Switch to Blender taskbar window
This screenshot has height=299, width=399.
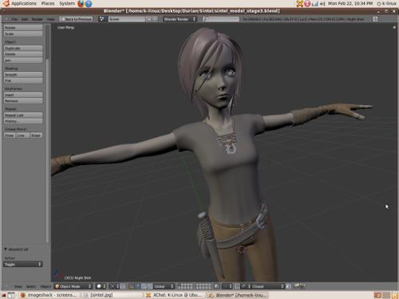tap(237, 295)
